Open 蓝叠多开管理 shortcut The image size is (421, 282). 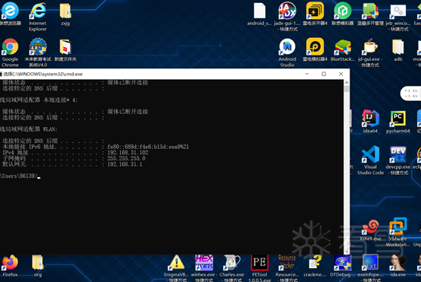[370, 14]
